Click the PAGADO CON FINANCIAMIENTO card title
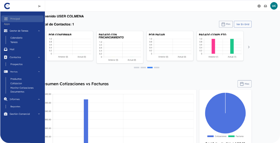 click(x=111, y=36)
